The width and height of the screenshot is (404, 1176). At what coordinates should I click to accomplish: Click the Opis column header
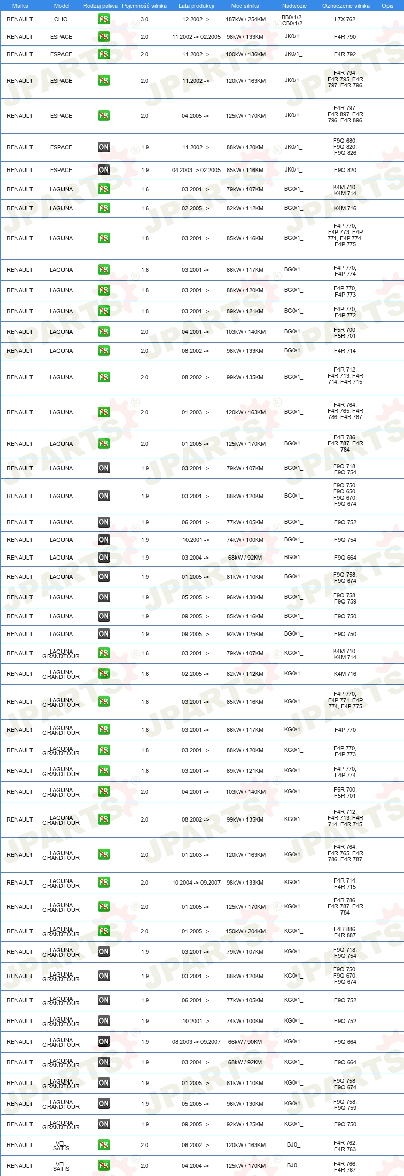[387, 6]
